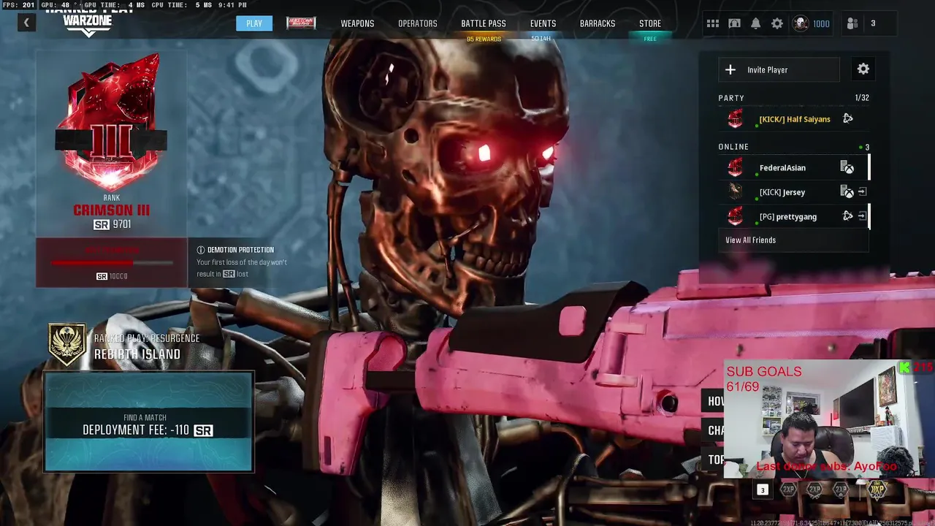Click the ONLINE section header

(733, 147)
